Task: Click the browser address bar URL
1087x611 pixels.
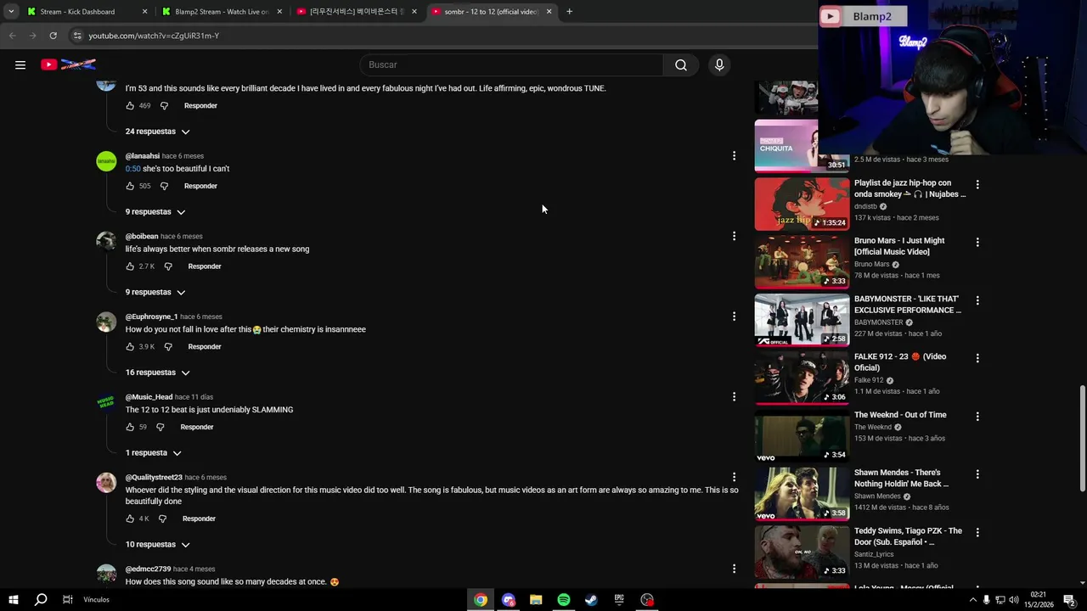Action: (154, 36)
